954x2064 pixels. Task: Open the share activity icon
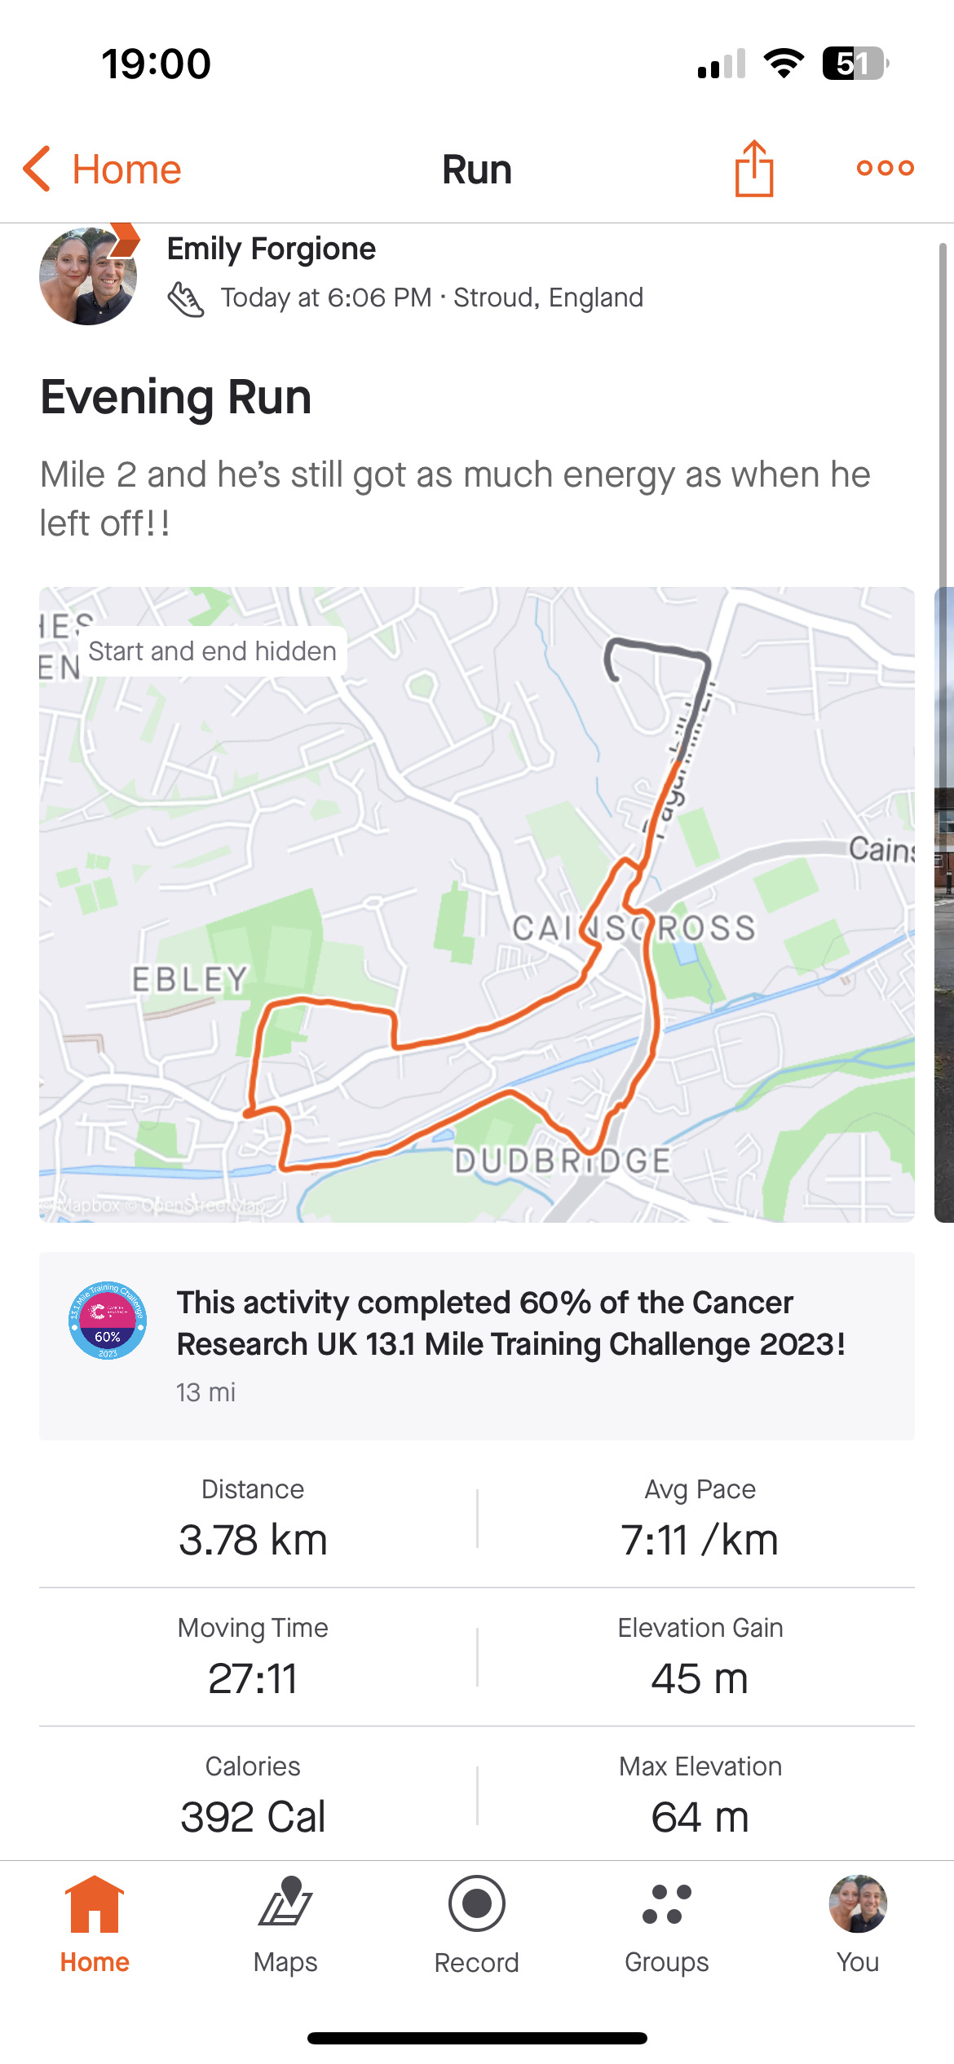tap(754, 169)
